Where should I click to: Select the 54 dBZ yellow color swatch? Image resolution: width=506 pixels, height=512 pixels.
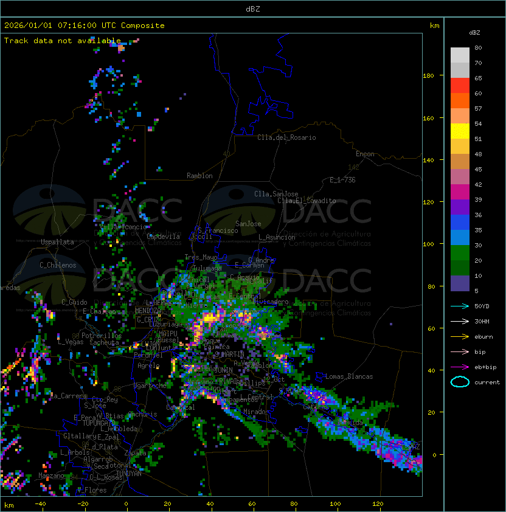[460, 131]
